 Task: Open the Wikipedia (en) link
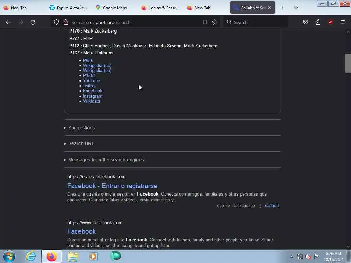click(x=97, y=71)
